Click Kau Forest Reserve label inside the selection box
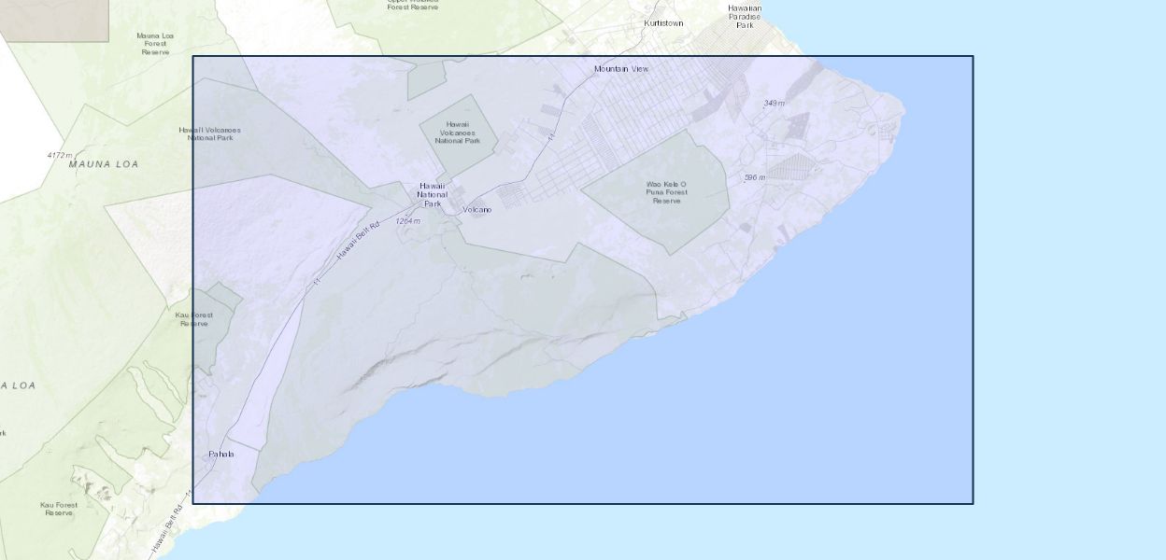The image size is (1166, 560). click(x=193, y=319)
